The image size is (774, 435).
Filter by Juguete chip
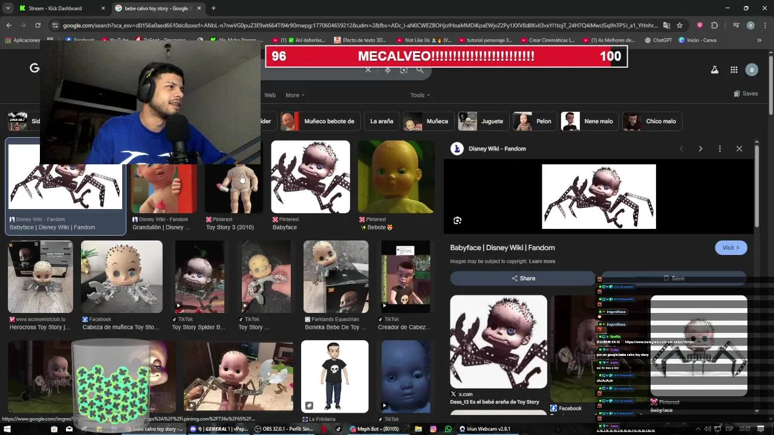pyautogui.click(x=483, y=121)
